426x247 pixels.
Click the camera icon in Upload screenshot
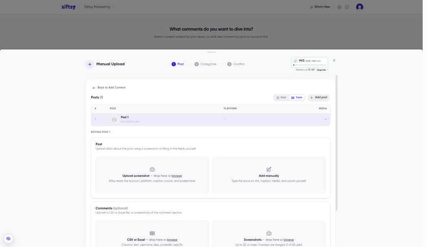click(152, 169)
